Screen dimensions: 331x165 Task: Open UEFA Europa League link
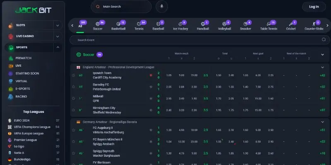coord(29,133)
